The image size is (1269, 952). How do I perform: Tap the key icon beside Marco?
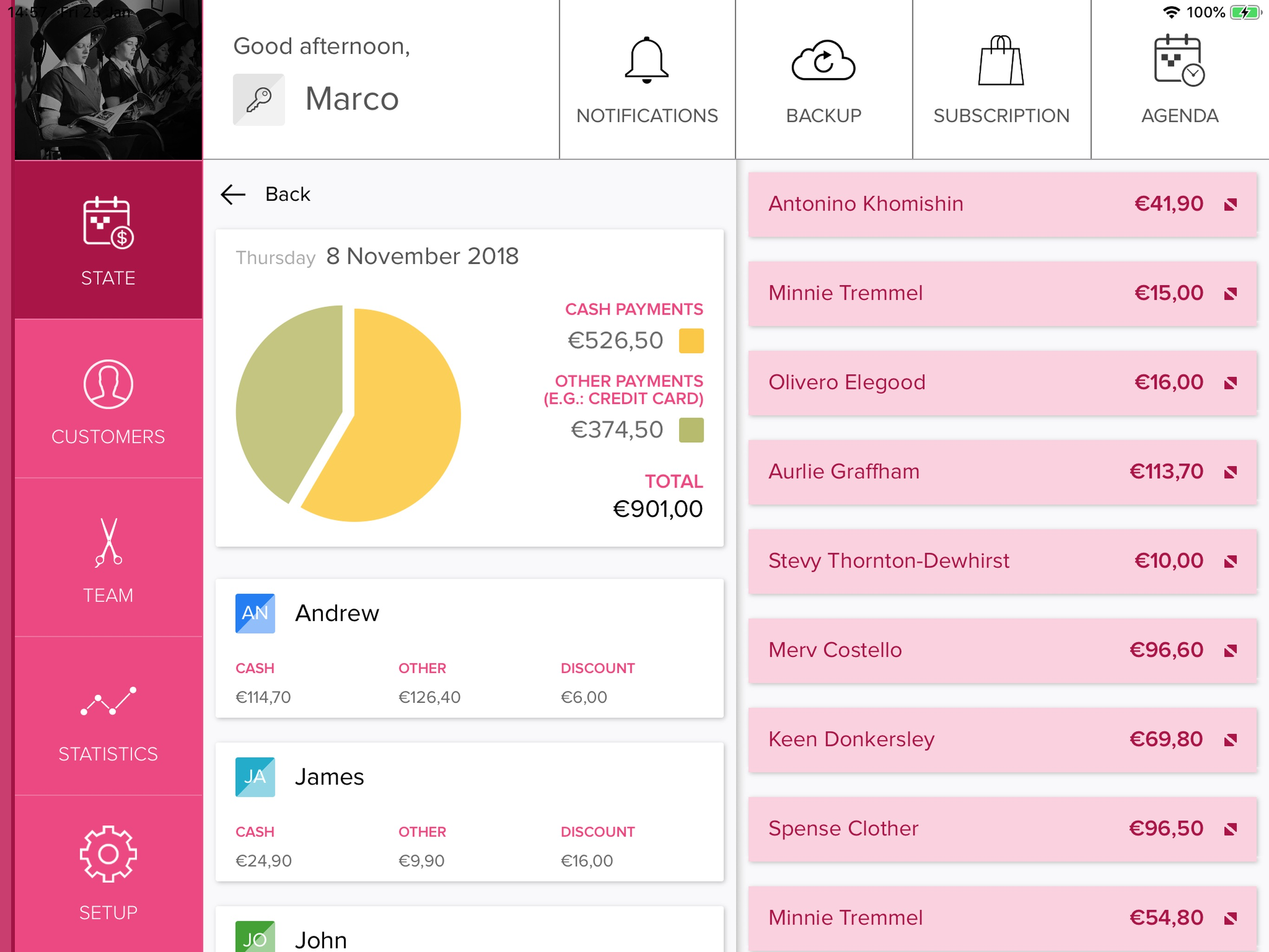[x=259, y=99]
